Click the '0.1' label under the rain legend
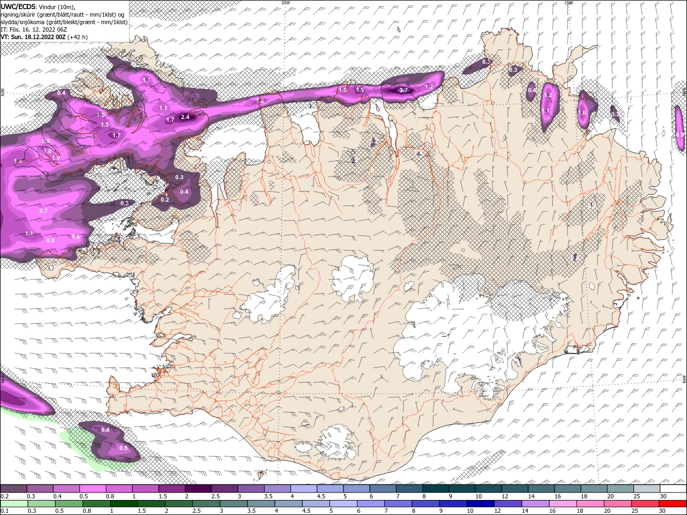 point(4,511)
